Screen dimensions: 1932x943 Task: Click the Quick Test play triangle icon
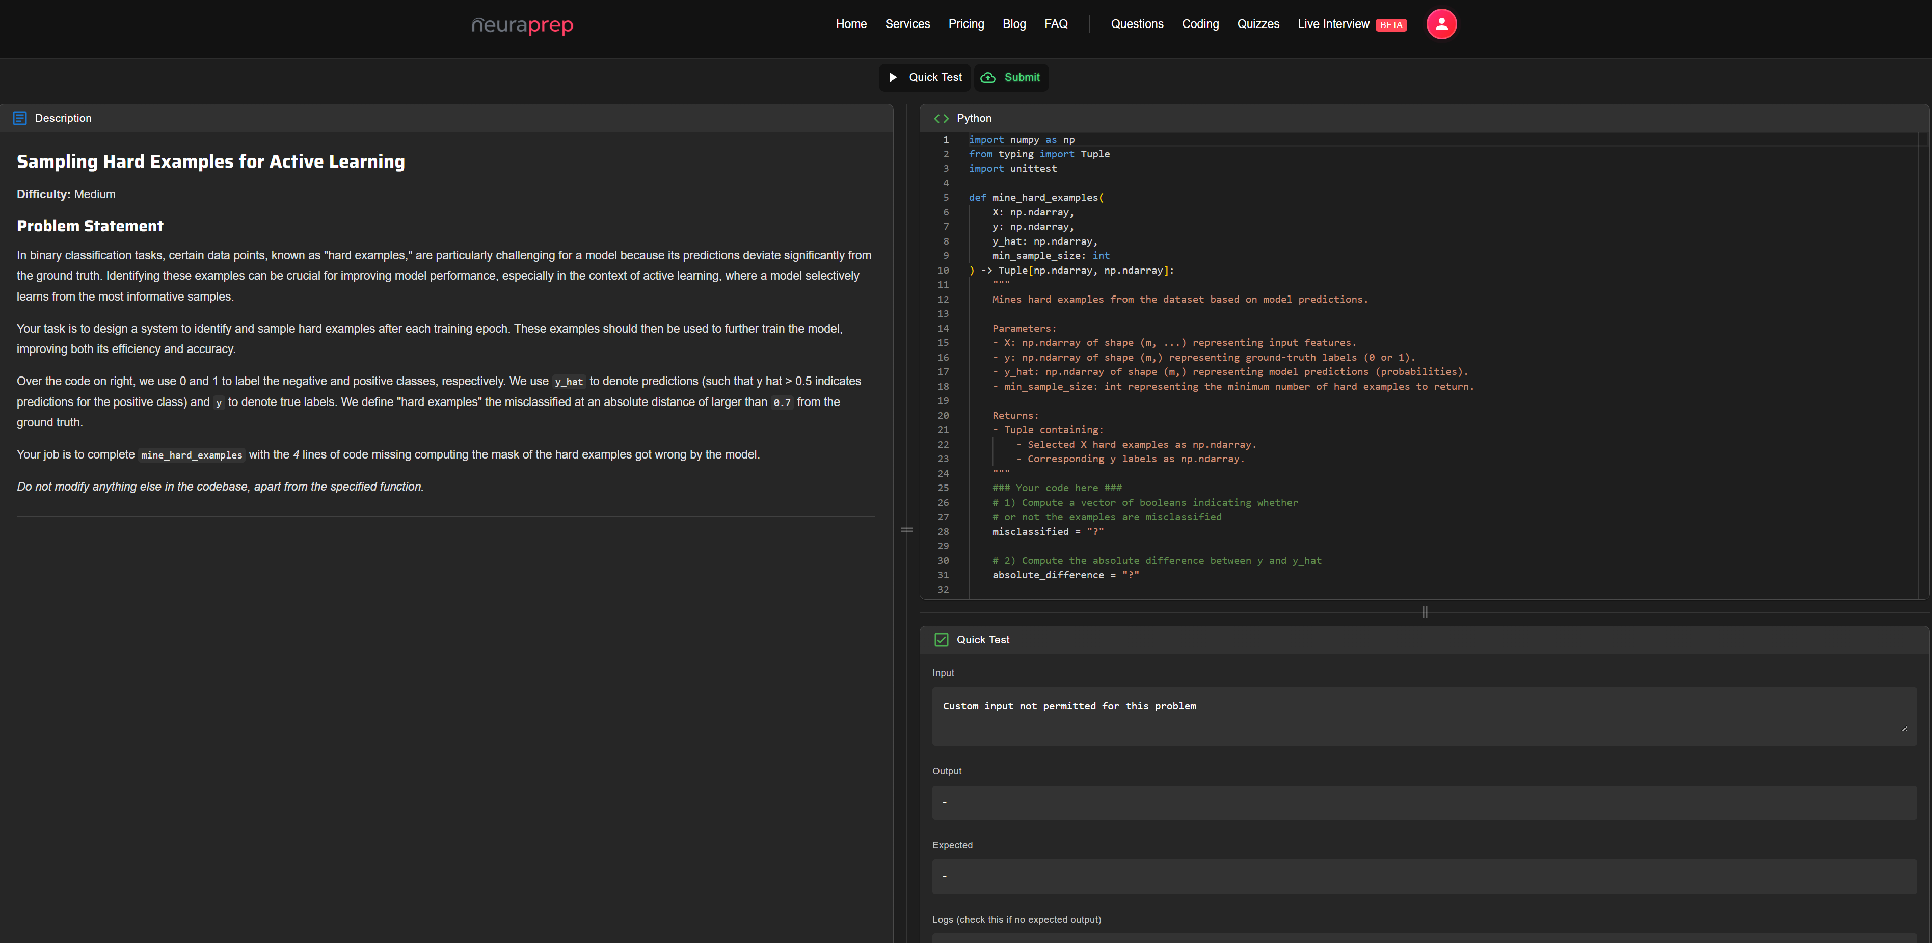click(x=893, y=77)
